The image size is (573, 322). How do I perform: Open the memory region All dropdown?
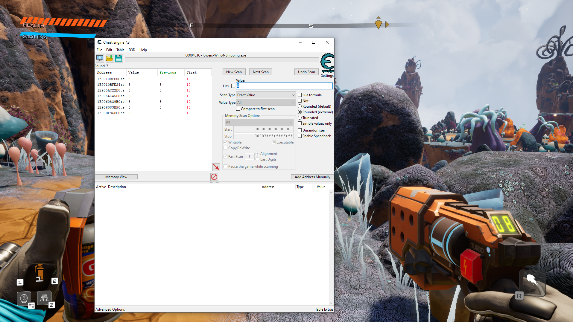pyautogui.click(x=259, y=122)
